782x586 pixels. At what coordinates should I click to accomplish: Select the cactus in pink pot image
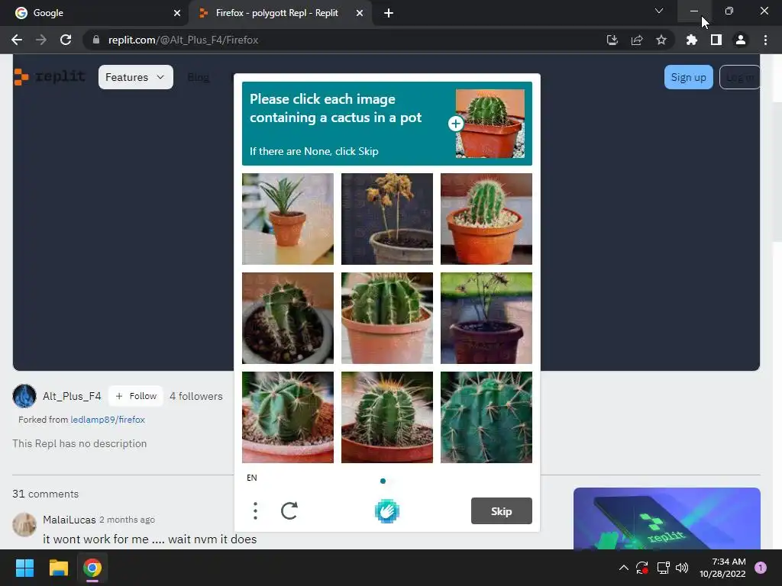click(387, 318)
